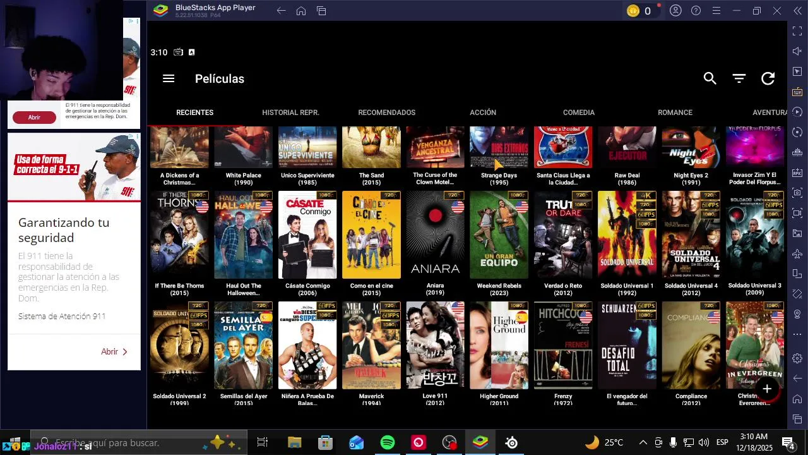808x455 pixels.
Task: Open the Maverick movie poster
Action: (x=371, y=345)
